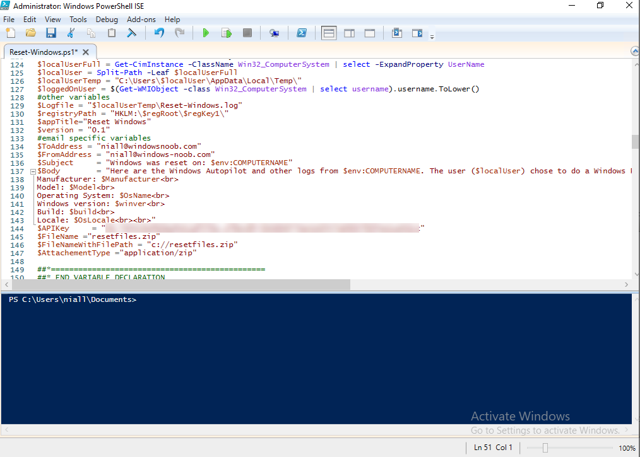Click the $FromAddress line in the script

click(x=126, y=154)
